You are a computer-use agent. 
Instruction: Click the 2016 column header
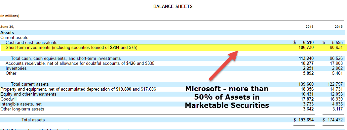pos(309,27)
